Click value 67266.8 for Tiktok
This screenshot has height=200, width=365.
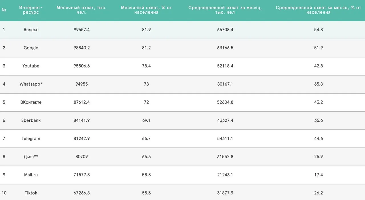coord(82,193)
